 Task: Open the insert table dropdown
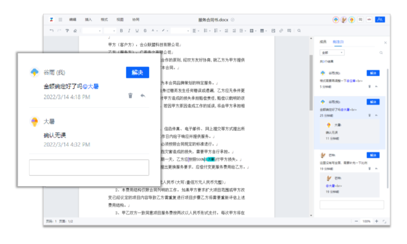(x=264, y=31)
